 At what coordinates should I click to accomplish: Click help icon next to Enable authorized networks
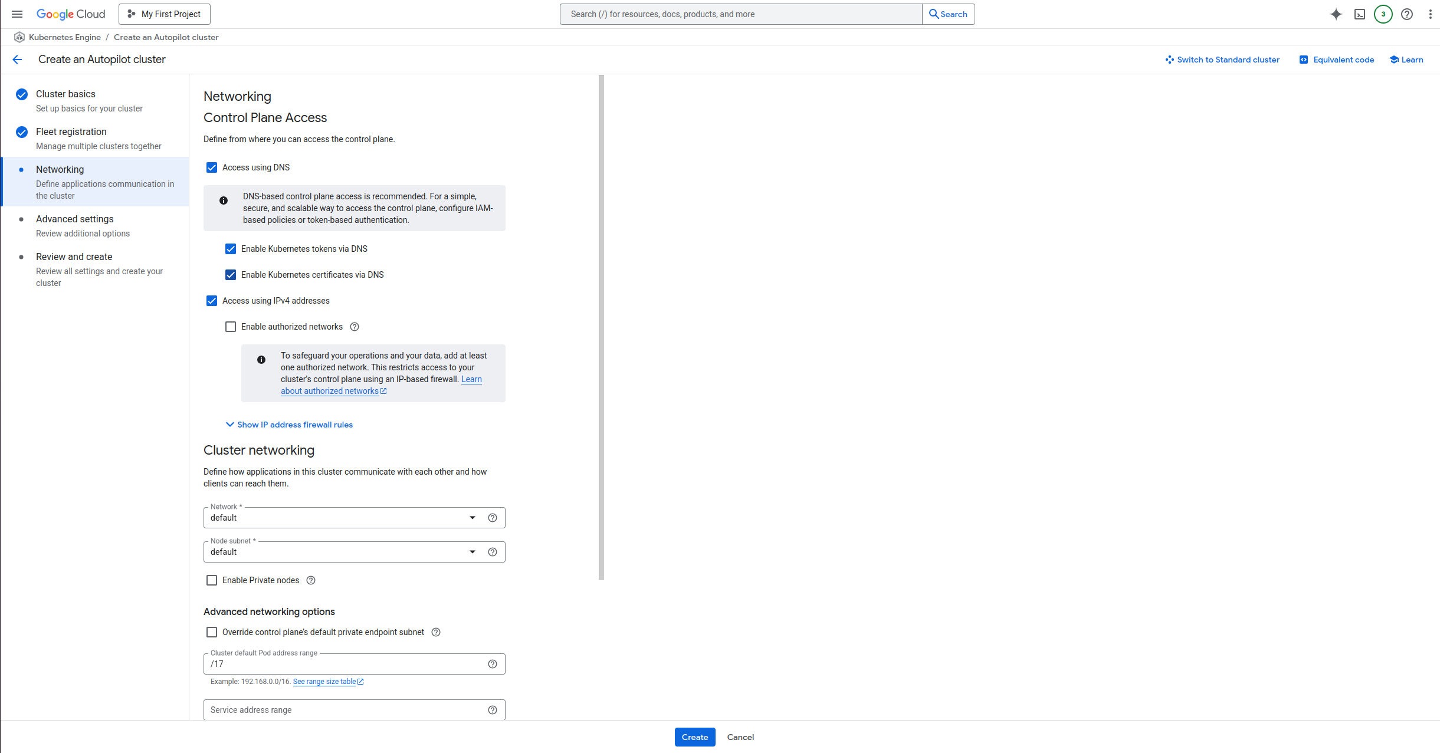point(355,327)
